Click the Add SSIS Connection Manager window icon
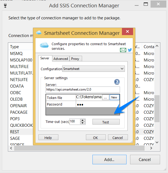This screenshot has height=173, width=168. [5, 6]
